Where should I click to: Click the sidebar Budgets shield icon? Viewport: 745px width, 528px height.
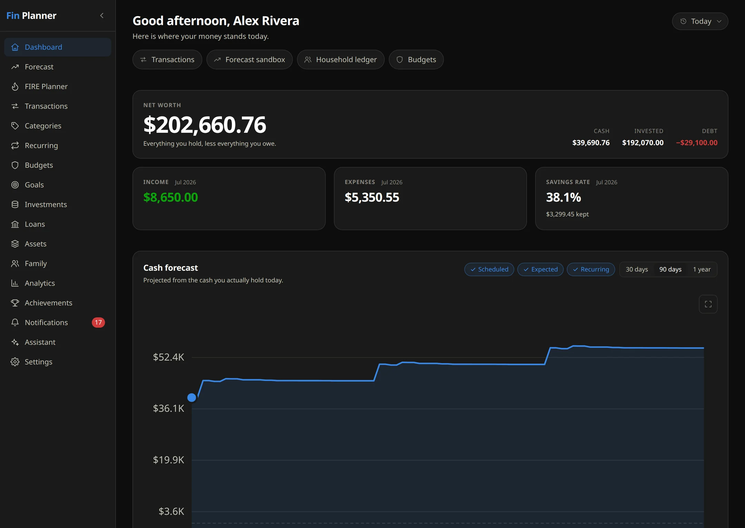(x=15, y=165)
